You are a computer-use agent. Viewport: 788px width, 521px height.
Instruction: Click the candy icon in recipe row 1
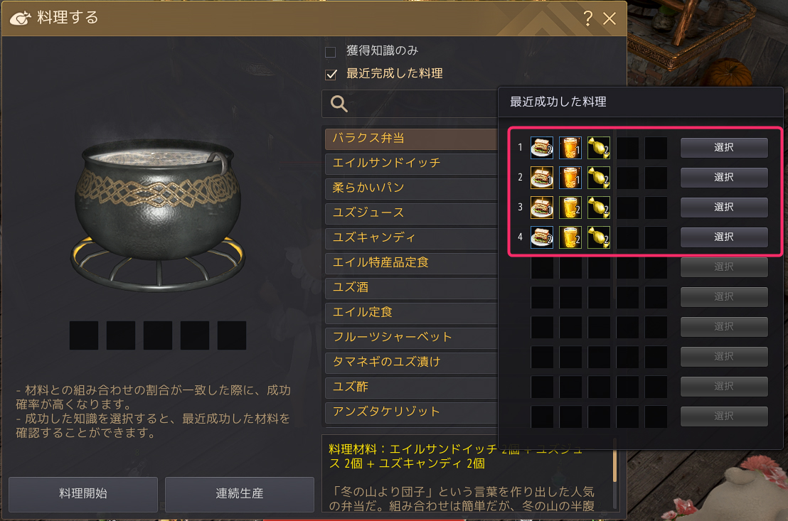[x=599, y=148]
